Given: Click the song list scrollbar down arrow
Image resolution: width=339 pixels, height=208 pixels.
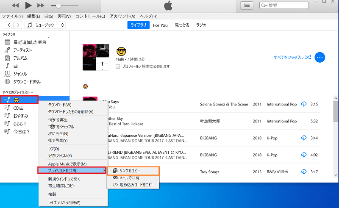Looking at the screenshot, I should pos(336,175).
